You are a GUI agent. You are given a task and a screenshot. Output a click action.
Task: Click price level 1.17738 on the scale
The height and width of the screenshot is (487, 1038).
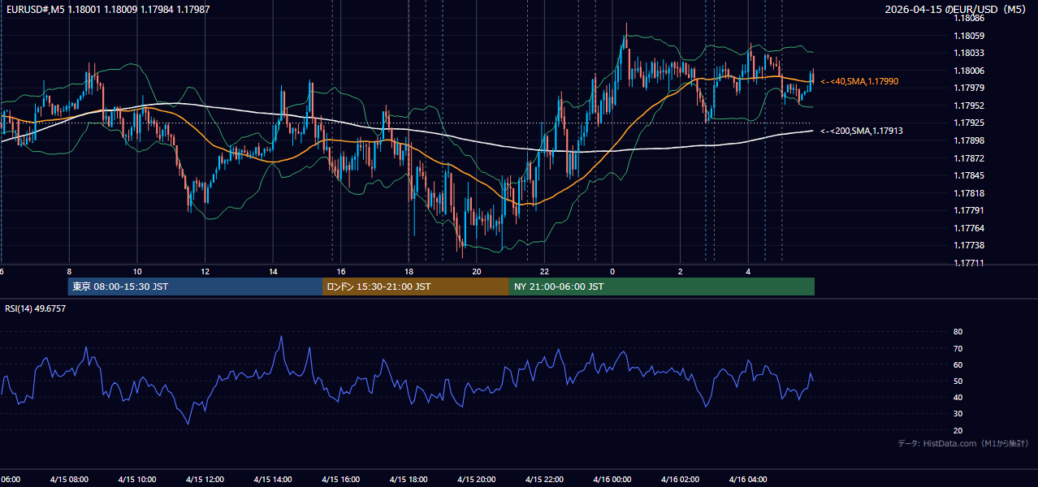coord(969,245)
